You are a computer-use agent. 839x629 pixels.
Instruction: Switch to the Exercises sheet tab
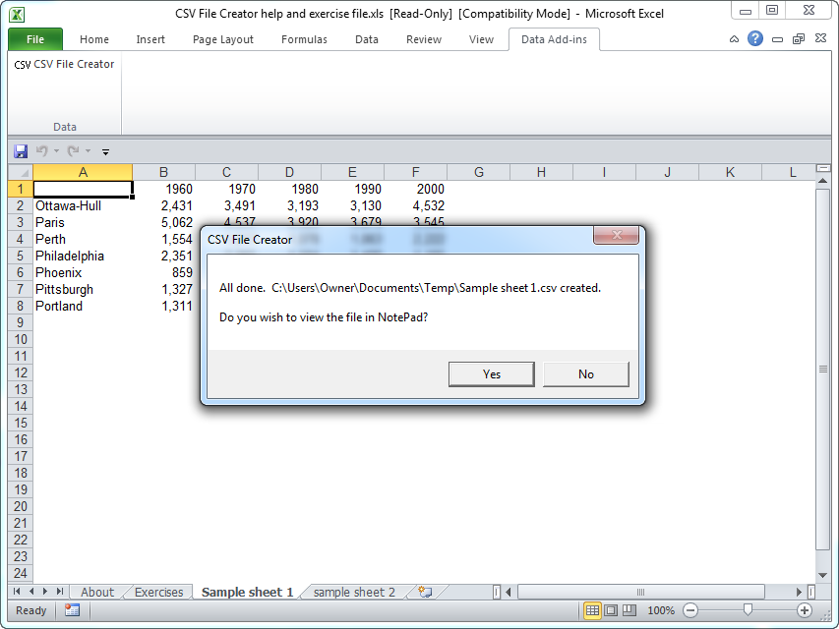point(159,592)
